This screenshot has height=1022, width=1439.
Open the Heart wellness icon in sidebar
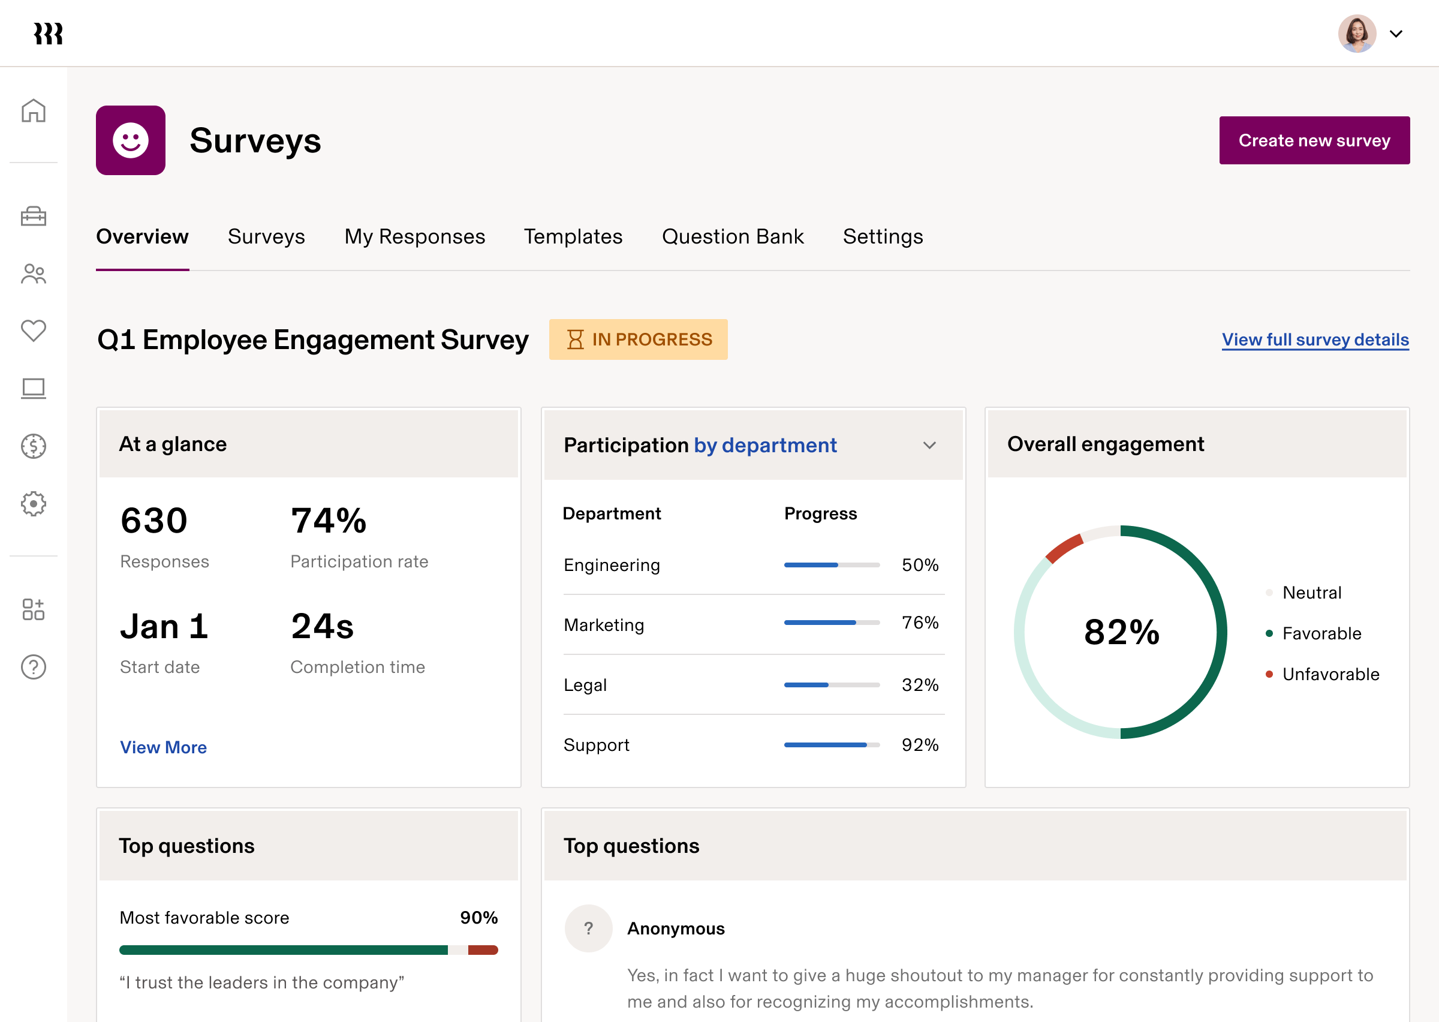34,330
